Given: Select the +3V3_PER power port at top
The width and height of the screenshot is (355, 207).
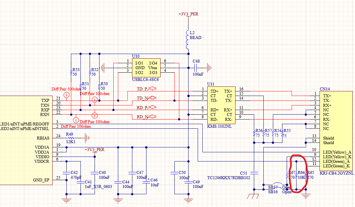Looking at the screenshot, I should coord(188,14).
